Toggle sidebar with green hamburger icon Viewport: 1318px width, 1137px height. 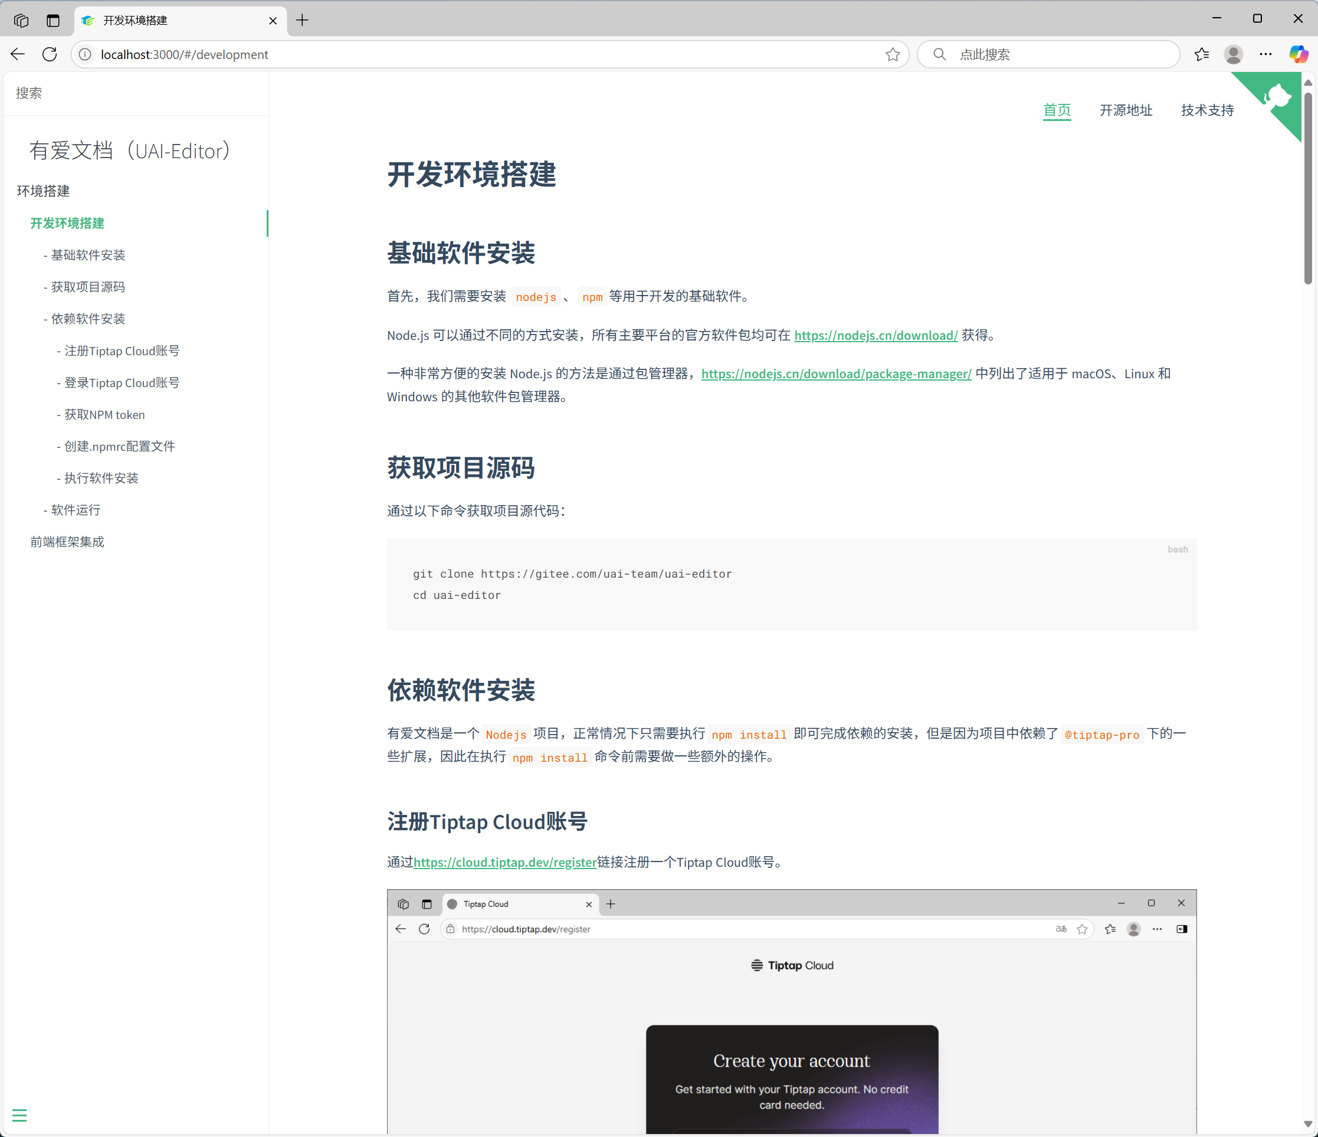coord(19,1115)
